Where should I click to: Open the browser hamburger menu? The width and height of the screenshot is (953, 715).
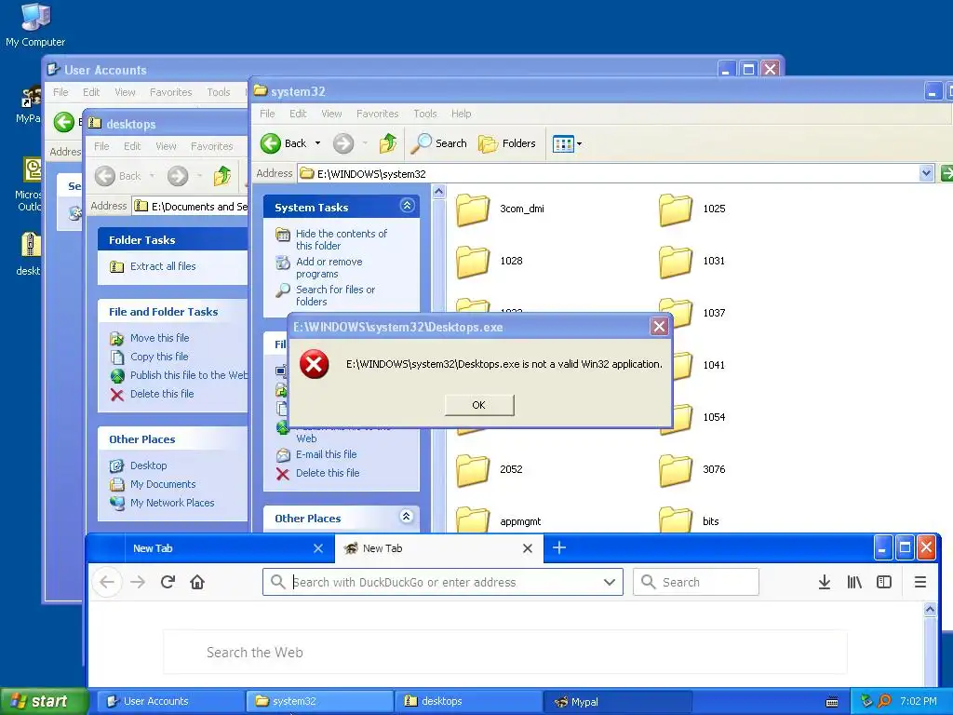920,583
